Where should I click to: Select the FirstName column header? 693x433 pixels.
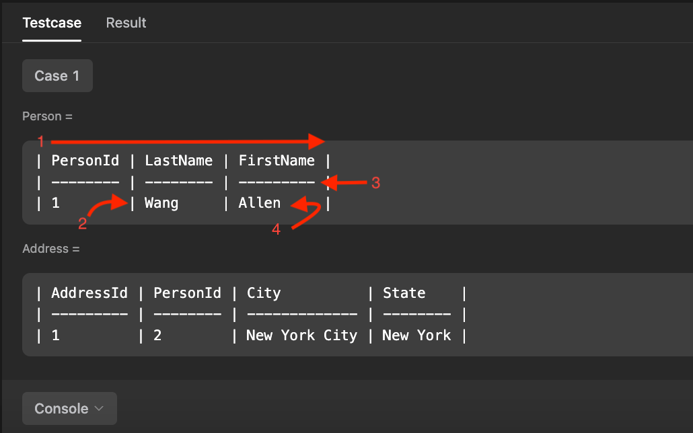coord(277,160)
